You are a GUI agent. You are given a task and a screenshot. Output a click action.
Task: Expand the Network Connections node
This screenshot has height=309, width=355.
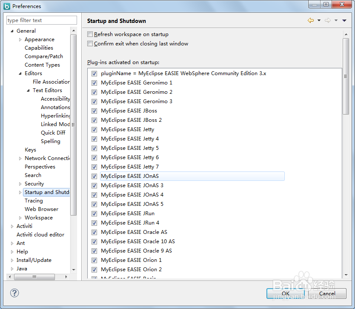click(20, 158)
